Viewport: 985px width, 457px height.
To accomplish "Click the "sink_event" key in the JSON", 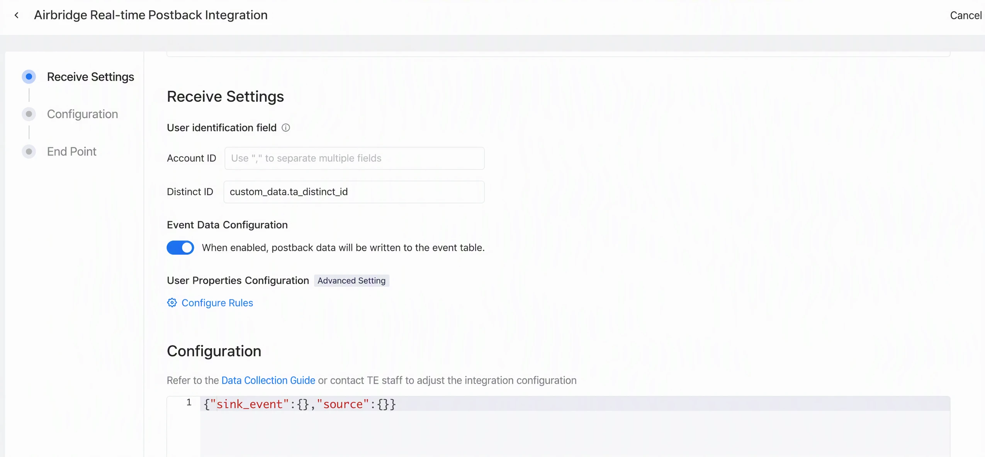I will coord(250,404).
